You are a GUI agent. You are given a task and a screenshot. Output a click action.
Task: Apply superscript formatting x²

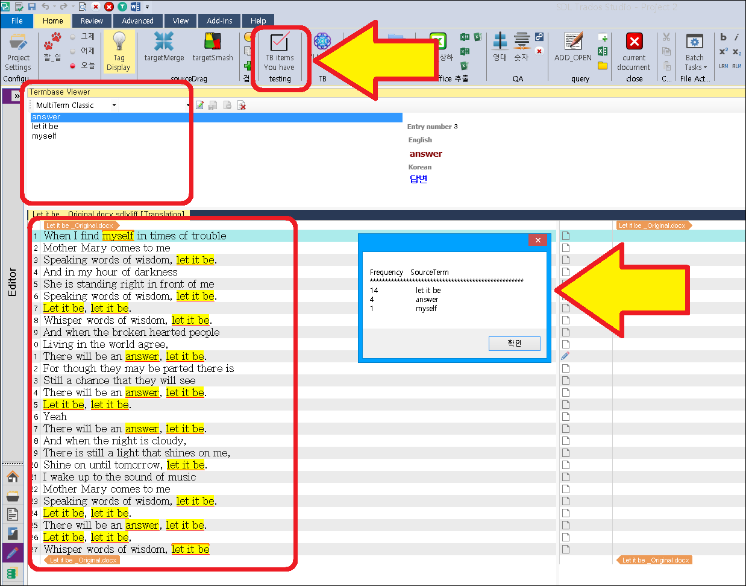tap(724, 52)
